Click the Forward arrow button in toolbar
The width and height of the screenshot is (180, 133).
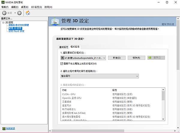coord(19,13)
